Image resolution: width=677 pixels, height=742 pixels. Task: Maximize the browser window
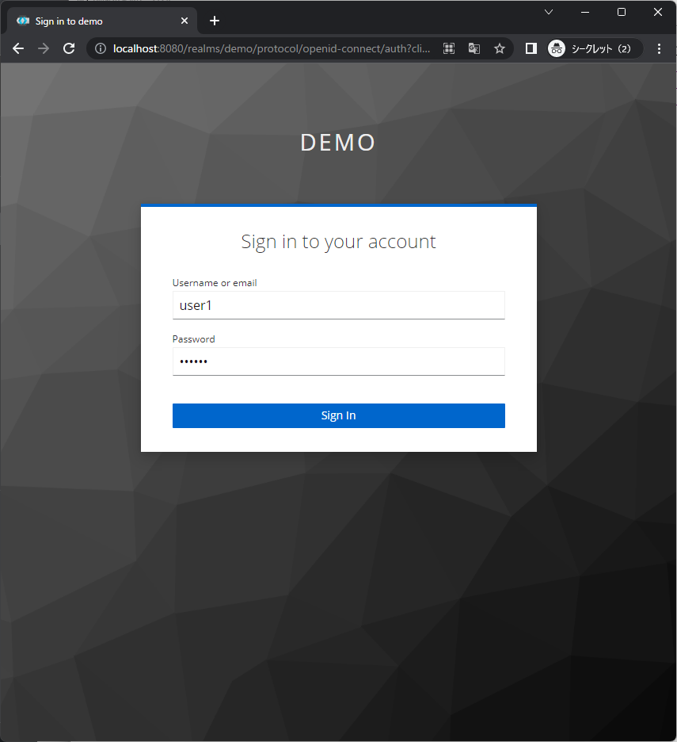coord(622,12)
